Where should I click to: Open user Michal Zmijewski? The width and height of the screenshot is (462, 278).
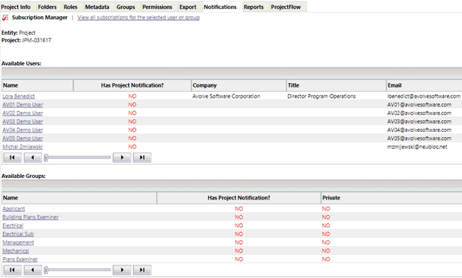coord(23,147)
